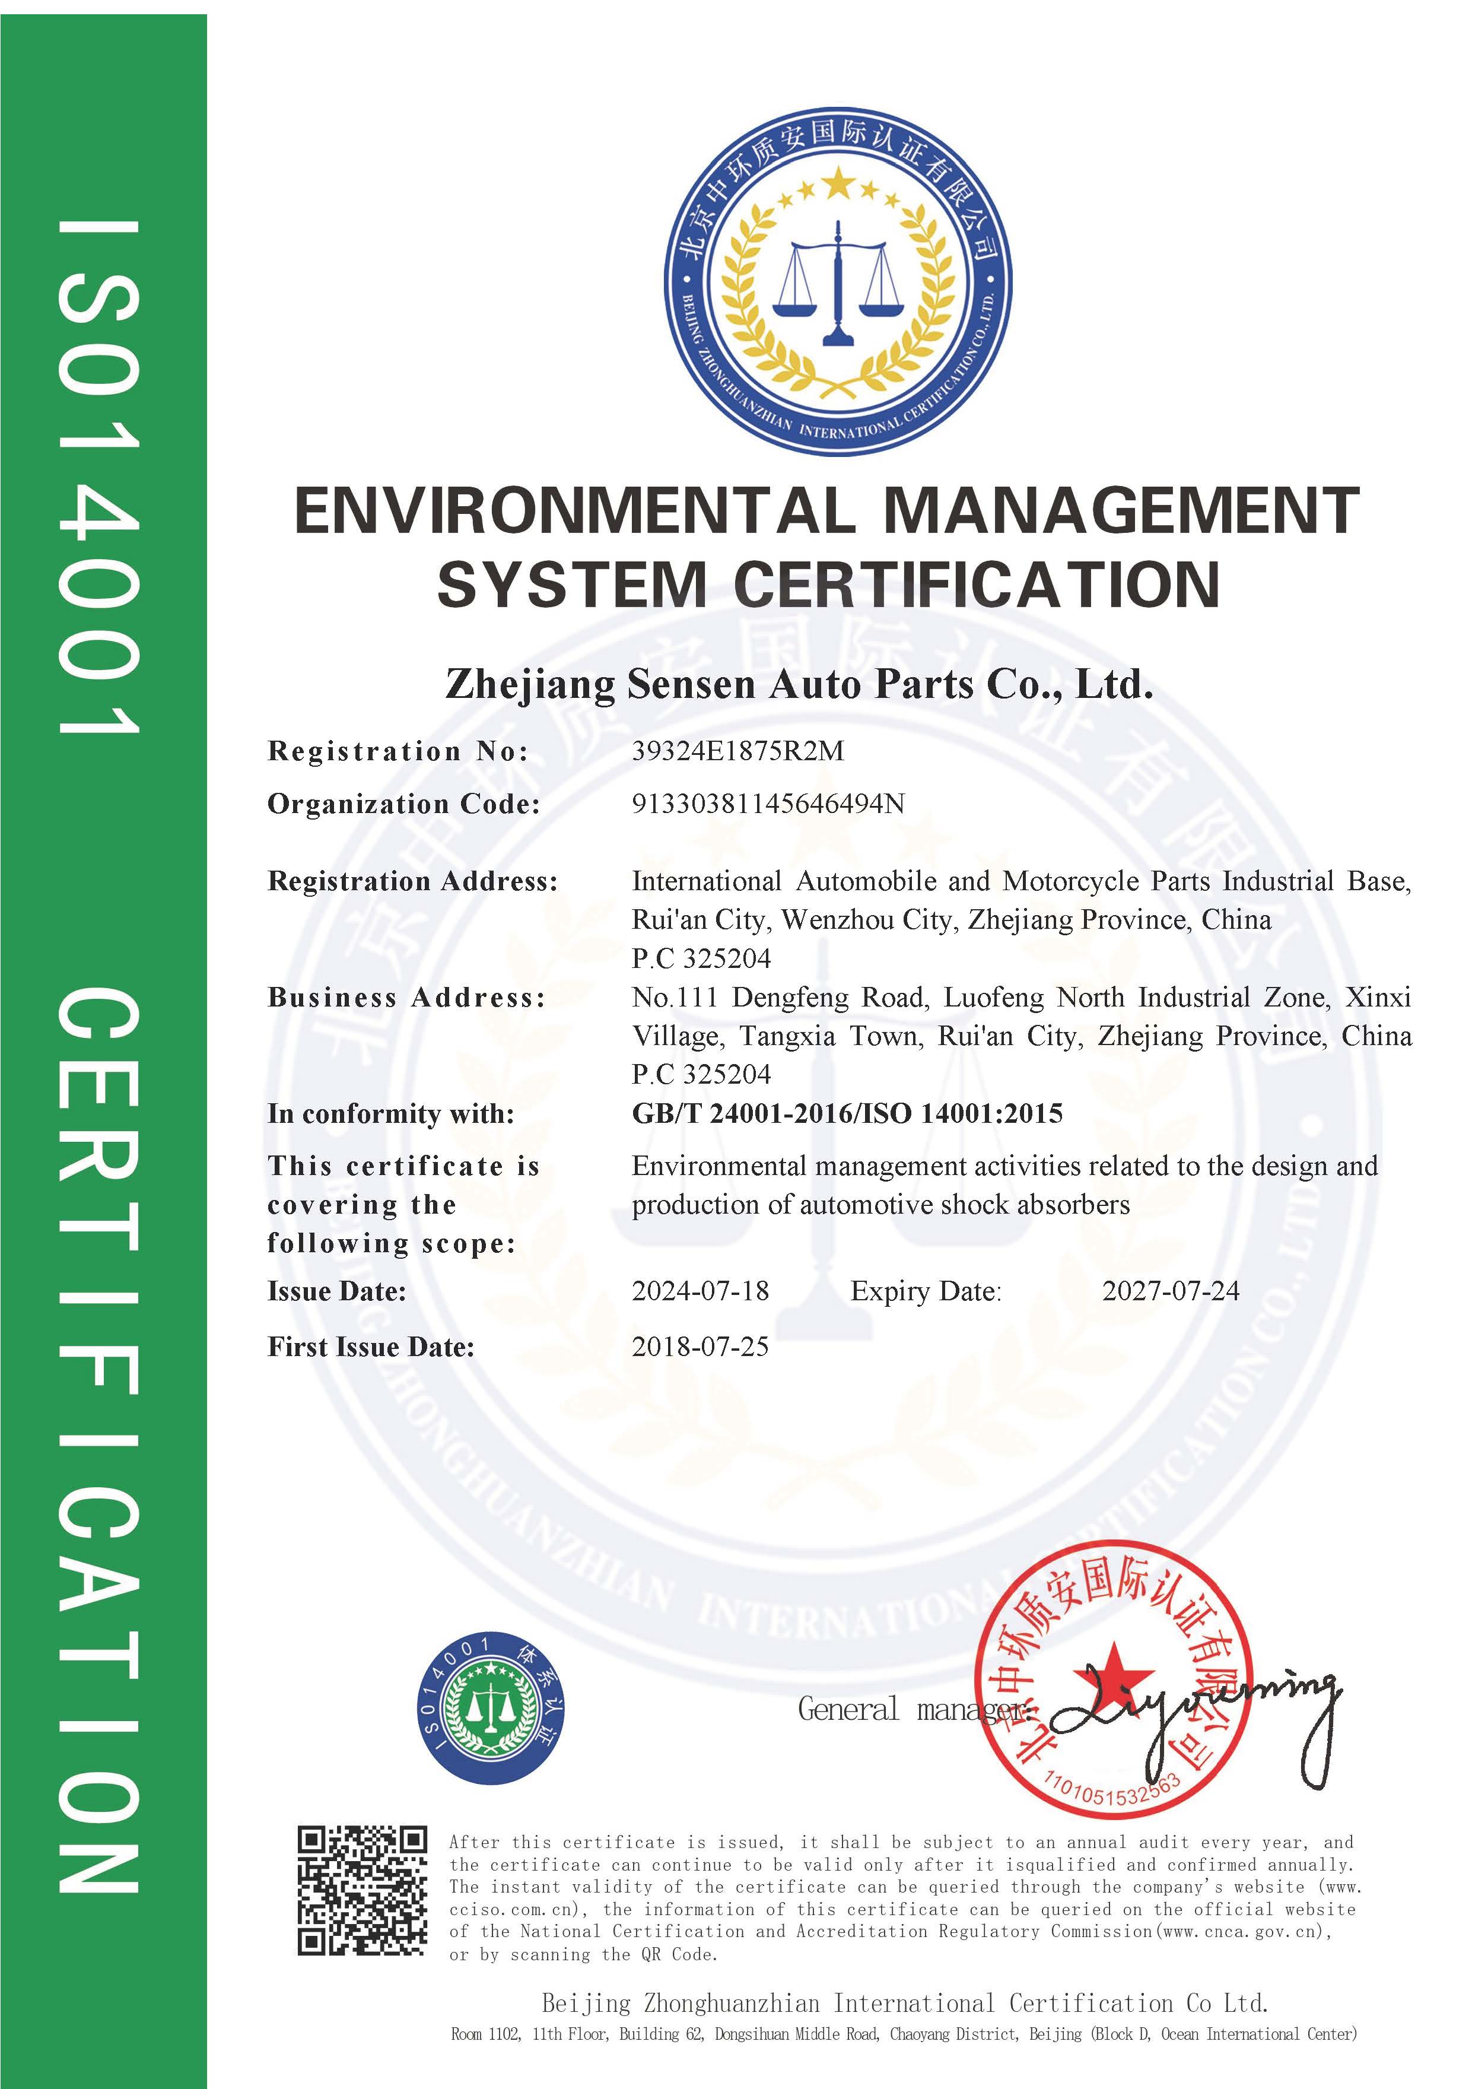Screen dimensions: 1472x2089
Task: Click No.111 Dengfeng Road address line
Action: [1020, 997]
